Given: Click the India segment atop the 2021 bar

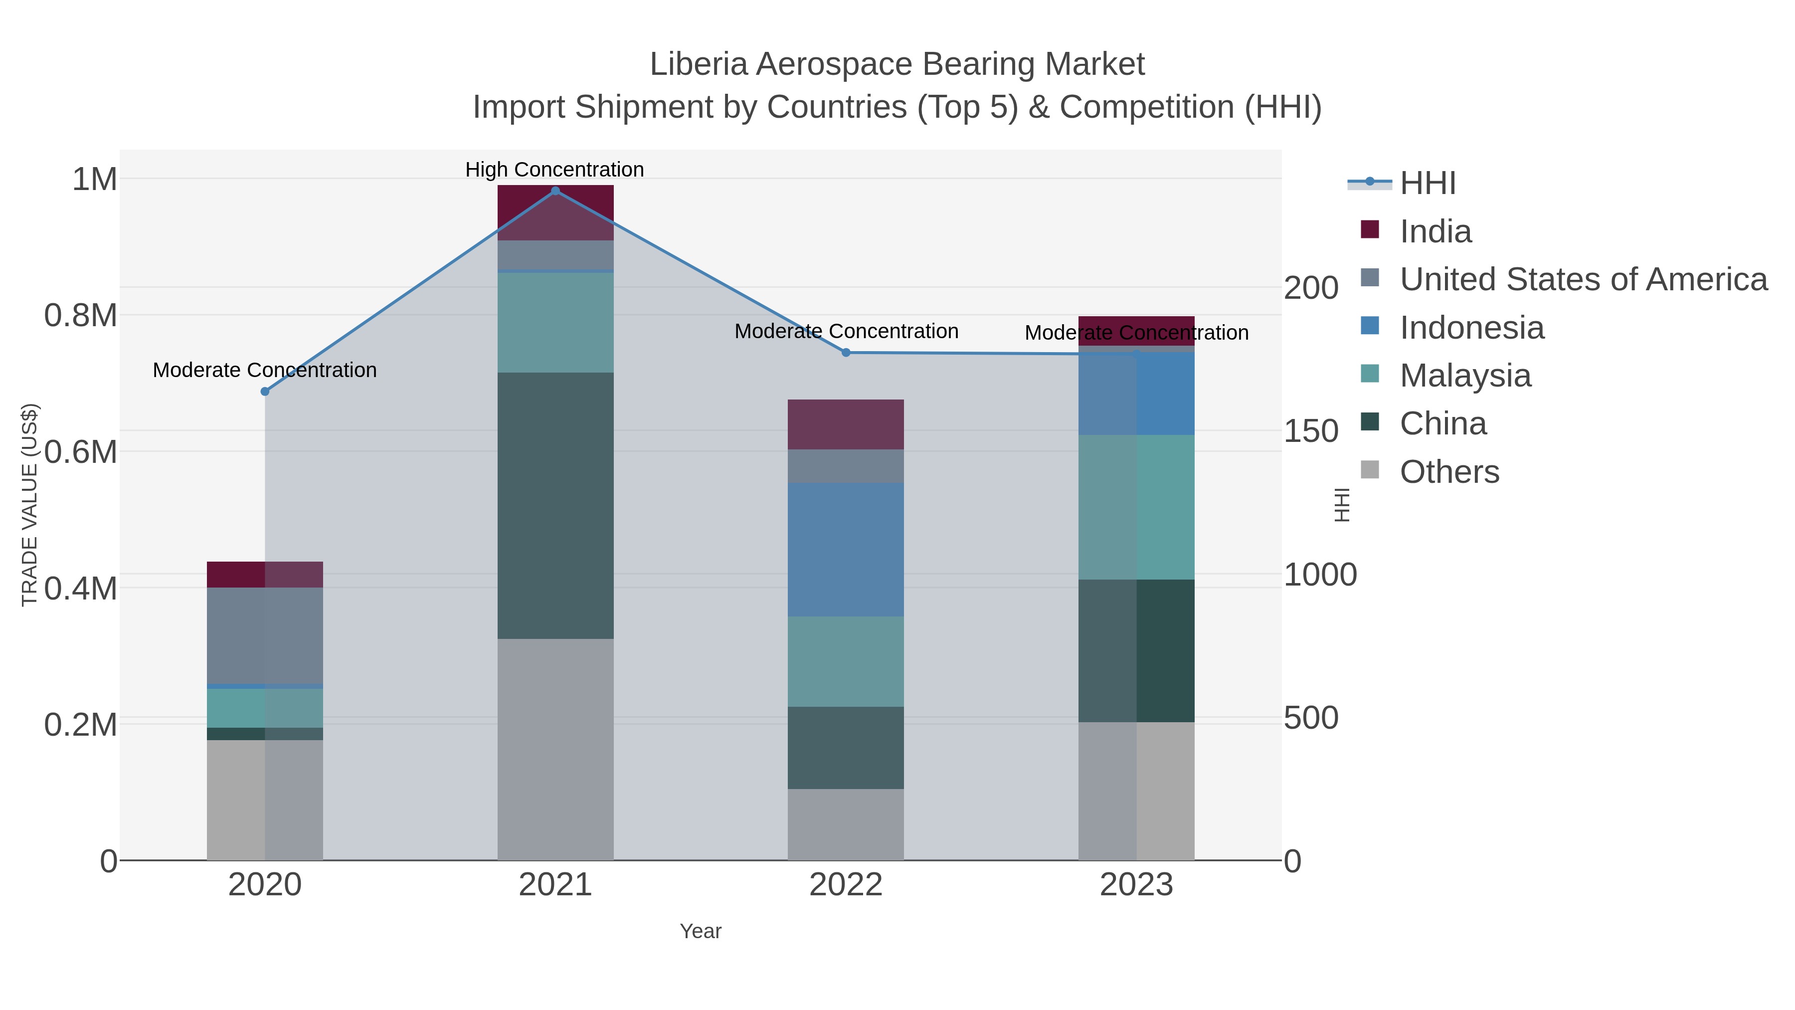Looking at the screenshot, I should pos(555,213).
